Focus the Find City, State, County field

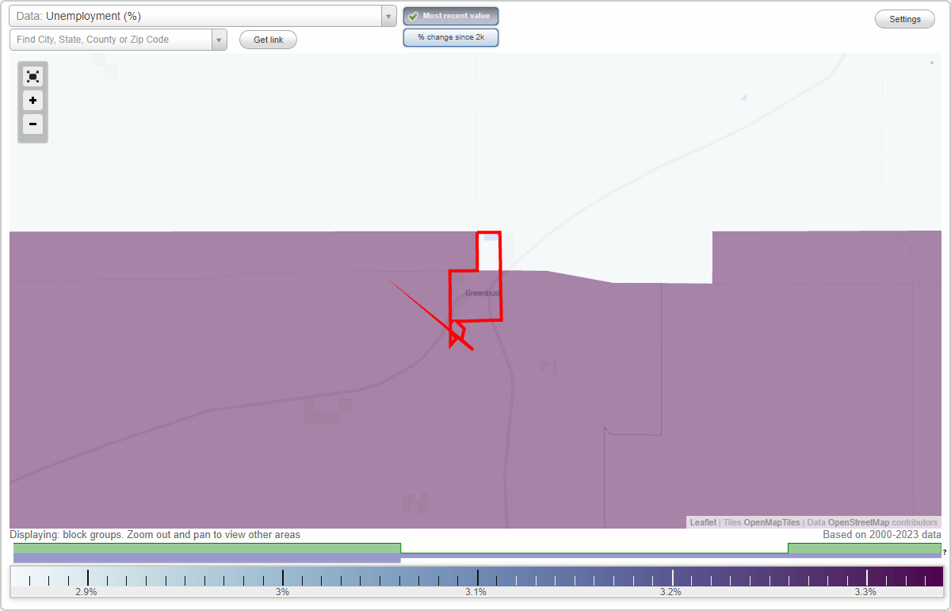(111, 40)
